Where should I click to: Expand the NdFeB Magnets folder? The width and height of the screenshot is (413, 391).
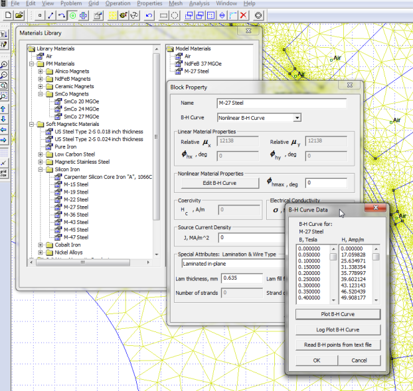point(41,79)
